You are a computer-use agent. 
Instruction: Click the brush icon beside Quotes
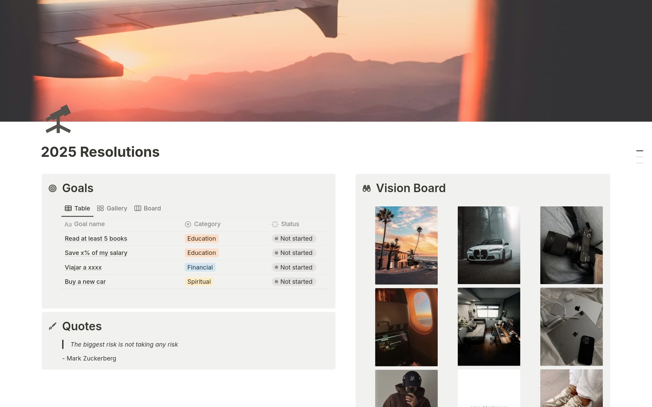tap(53, 326)
